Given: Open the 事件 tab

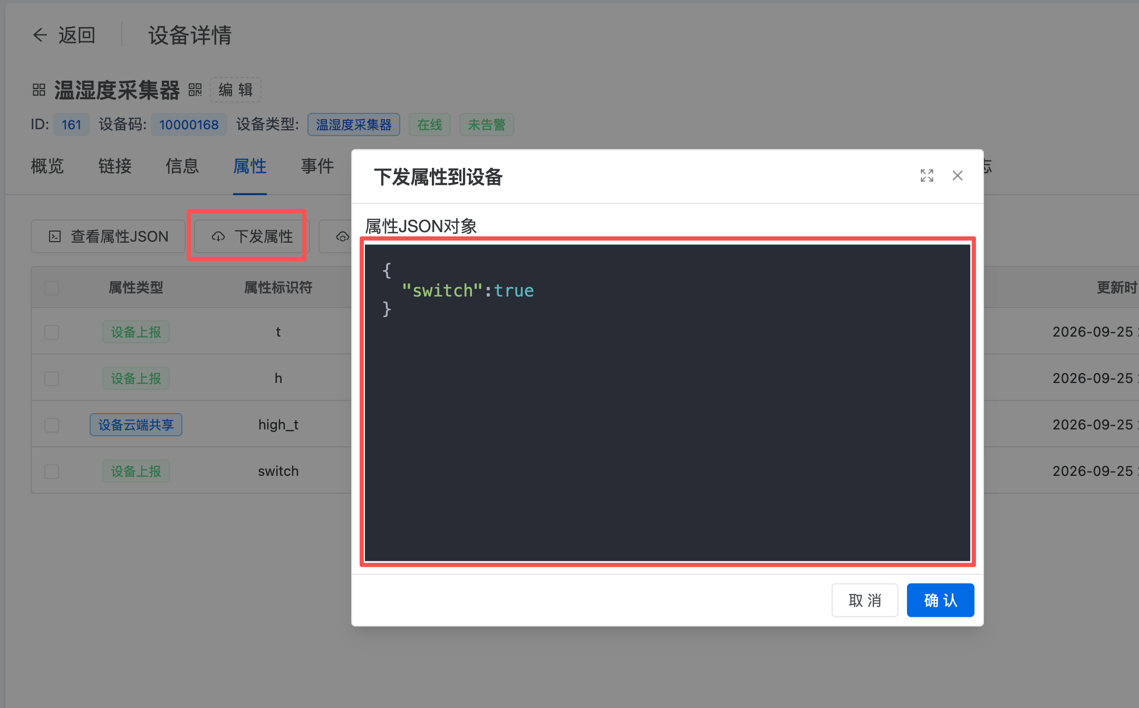Looking at the screenshot, I should [317, 166].
